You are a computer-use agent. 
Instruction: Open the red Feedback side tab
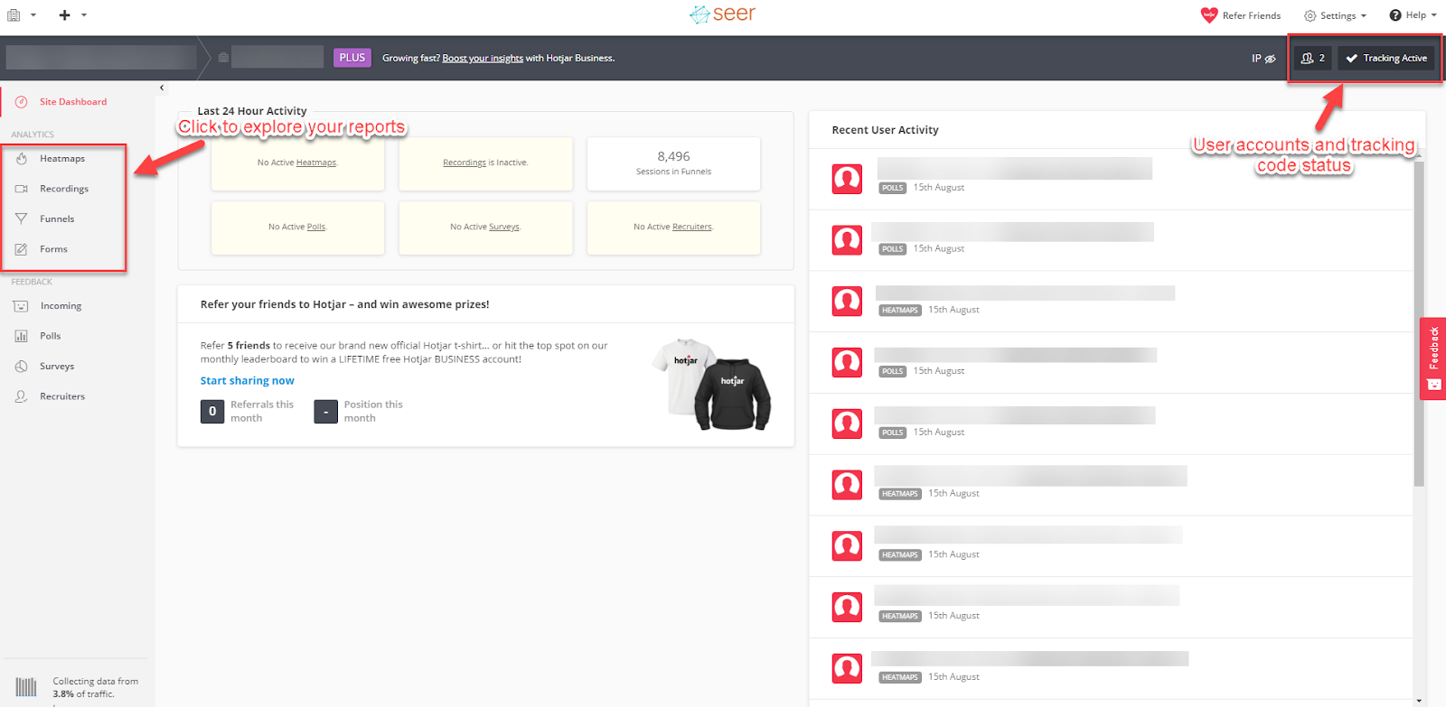point(1433,358)
